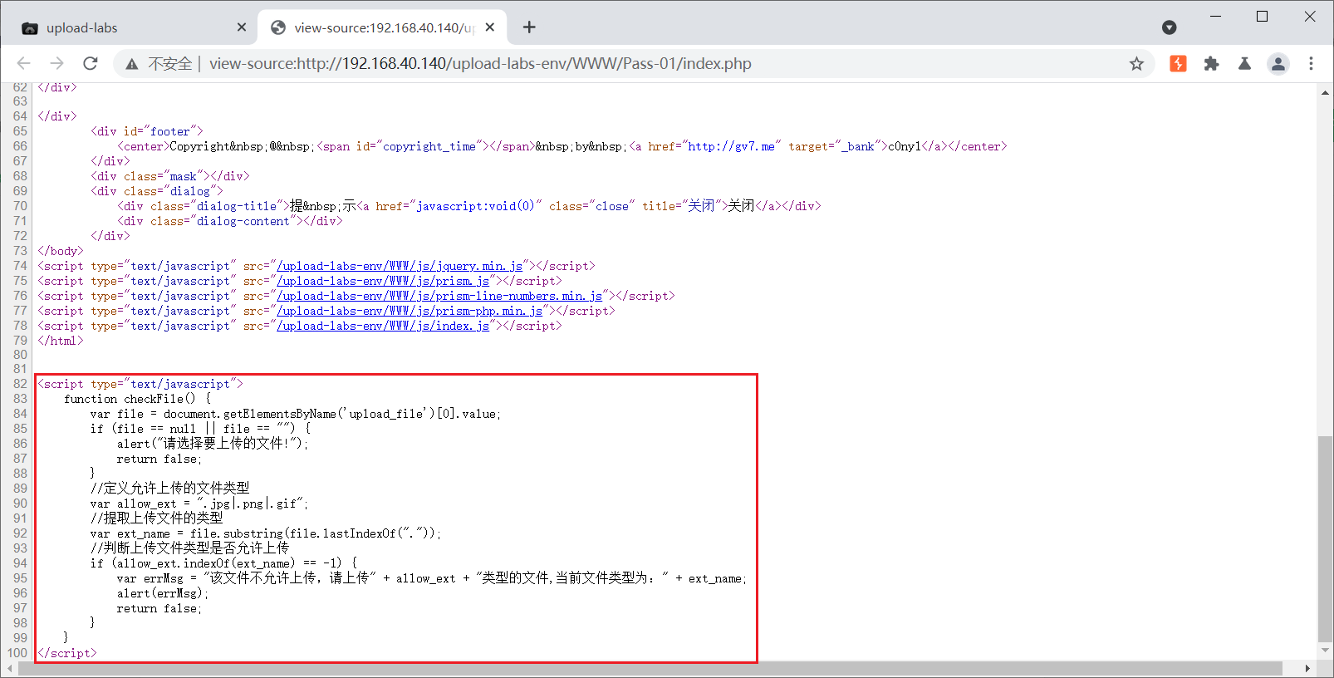Click the scroll down arrow
1334x678 pixels.
[1325, 651]
